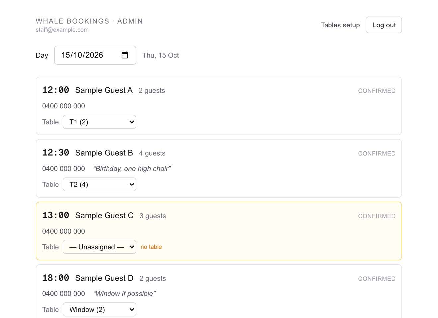
Task: Click the name Sample Guest C
Action: pyautogui.click(x=104, y=216)
